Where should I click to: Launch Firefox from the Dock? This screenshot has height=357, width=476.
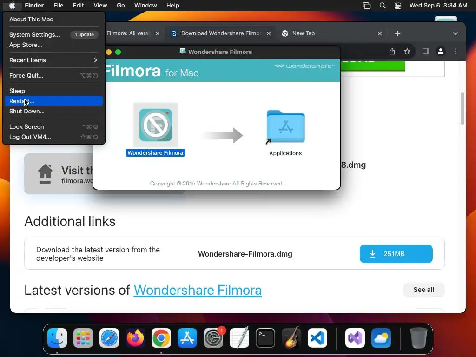135,338
